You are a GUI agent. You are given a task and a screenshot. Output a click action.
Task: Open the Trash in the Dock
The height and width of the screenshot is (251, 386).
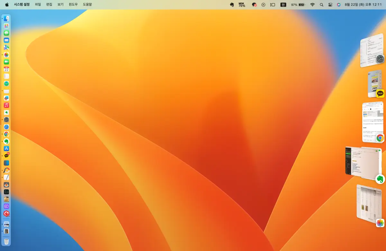(6, 241)
